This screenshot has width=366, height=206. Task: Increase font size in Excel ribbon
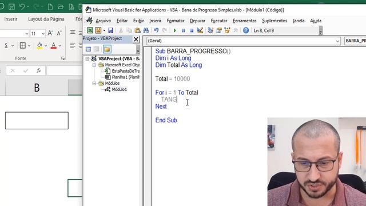click(50, 33)
